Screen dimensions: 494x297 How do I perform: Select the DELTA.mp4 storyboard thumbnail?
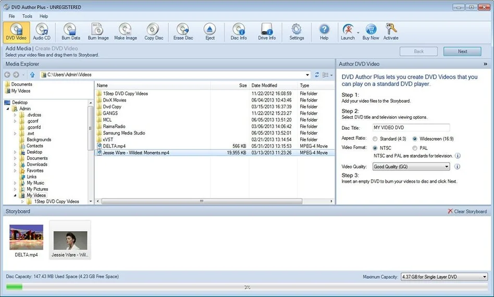pos(26,238)
